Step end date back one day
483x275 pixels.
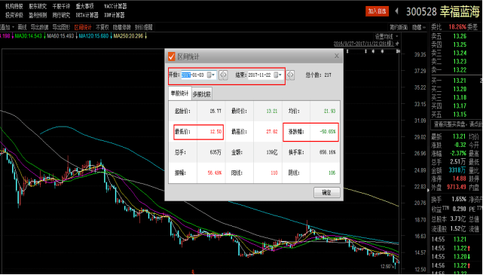pyautogui.click(x=289, y=75)
